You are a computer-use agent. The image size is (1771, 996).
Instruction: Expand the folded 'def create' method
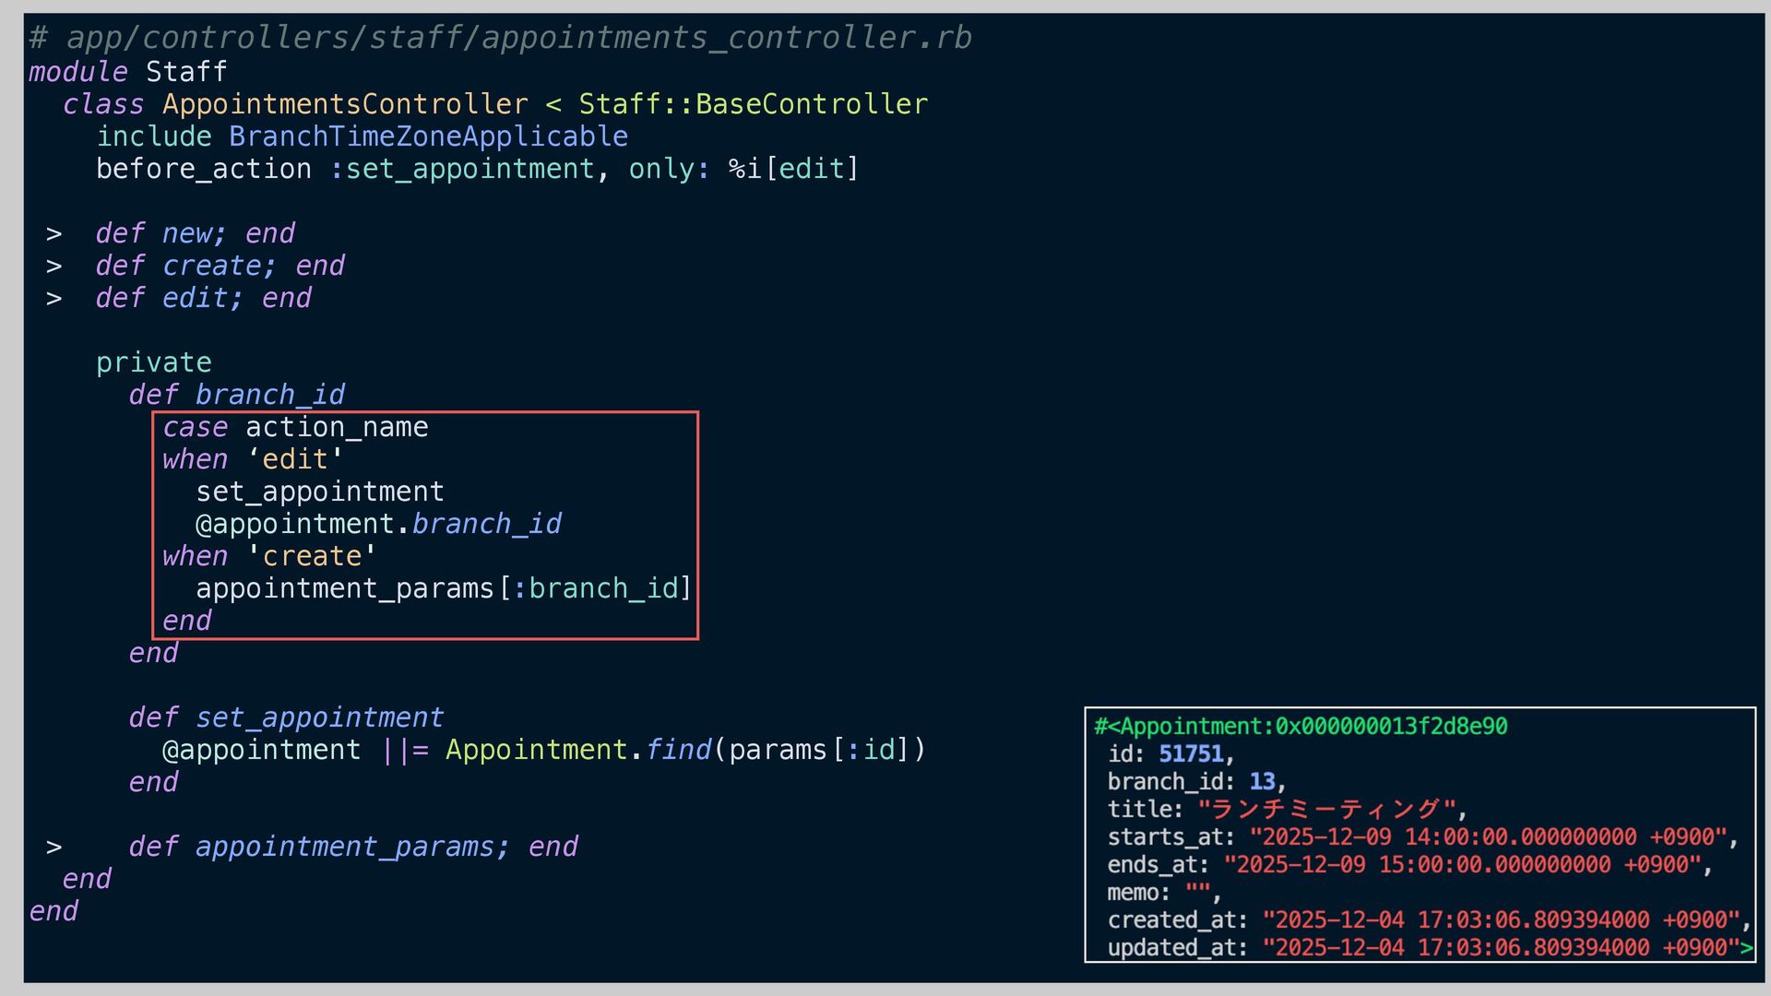(53, 267)
